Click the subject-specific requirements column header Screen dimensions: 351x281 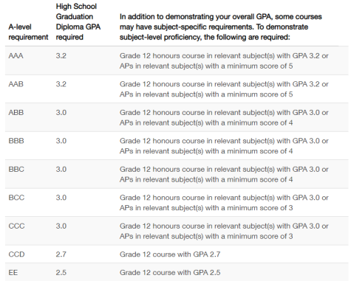pyautogui.click(x=220, y=27)
